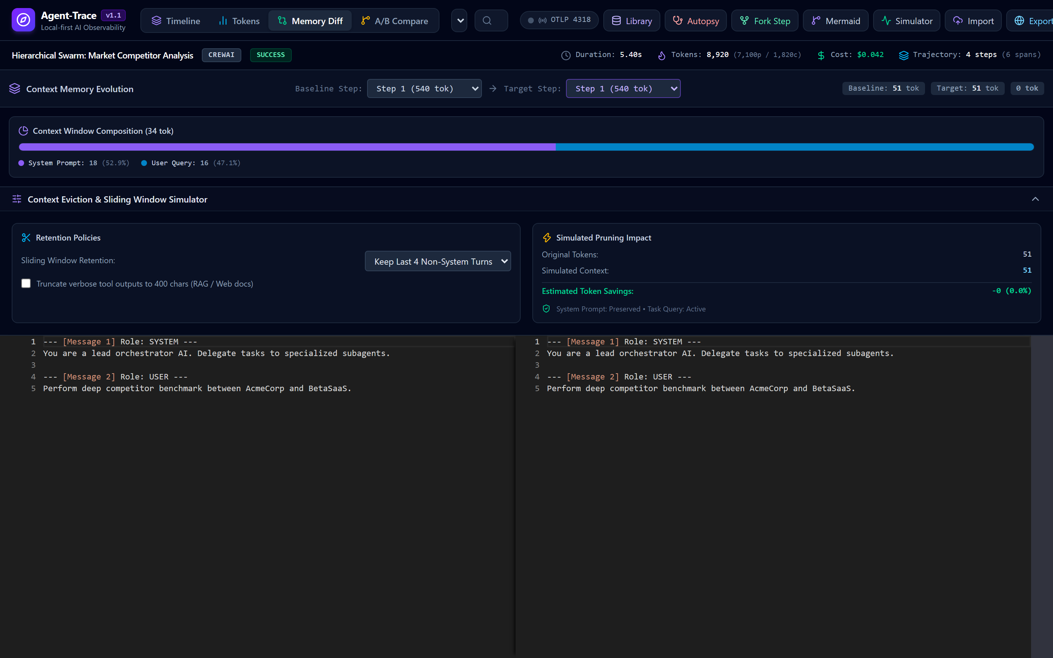Collapse the Context Eviction Simulator section
This screenshot has height=658, width=1053.
pyautogui.click(x=1035, y=199)
